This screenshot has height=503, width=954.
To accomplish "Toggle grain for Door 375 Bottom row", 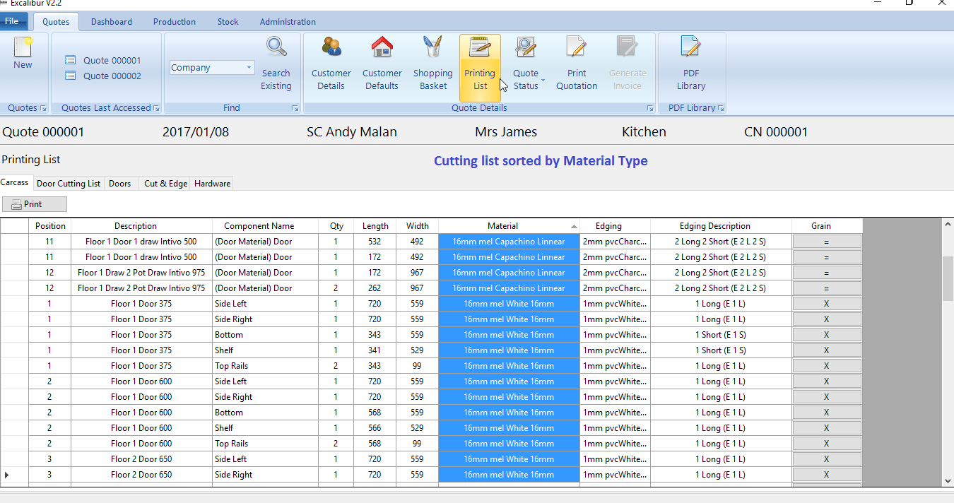I will click(x=827, y=335).
